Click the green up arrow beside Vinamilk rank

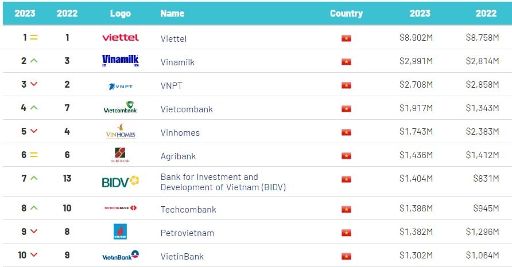34,61
